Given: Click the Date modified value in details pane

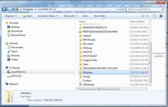Looking at the screenshot, I should click(53, 100).
